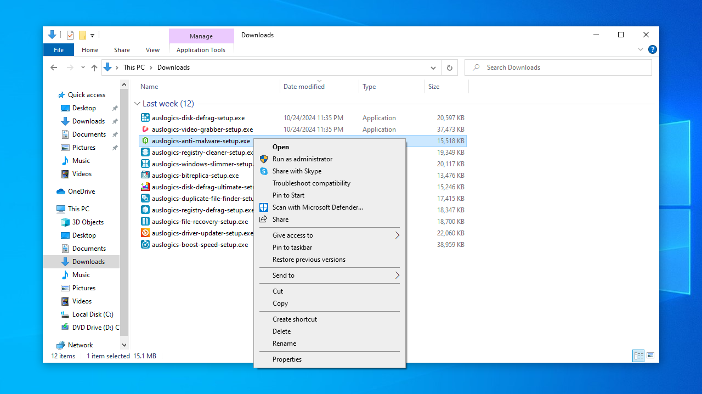702x394 pixels.
Task: Open the address bar history dropdown
Action: pyautogui.click(x=433, y=67)
